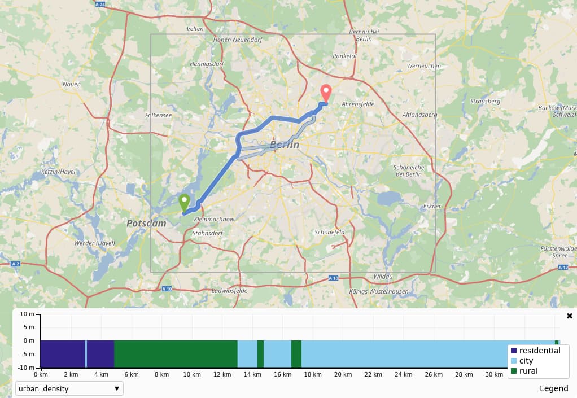Select the thick blue main route line

(x=217, y=177)
